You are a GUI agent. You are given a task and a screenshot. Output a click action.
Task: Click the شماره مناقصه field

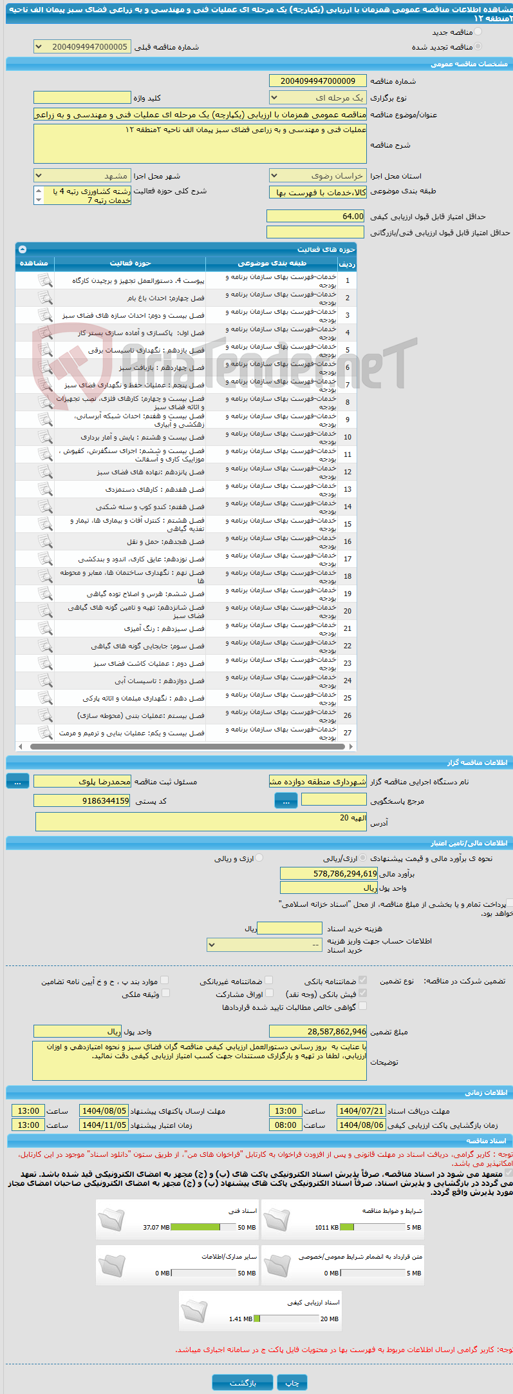(318, 81)
